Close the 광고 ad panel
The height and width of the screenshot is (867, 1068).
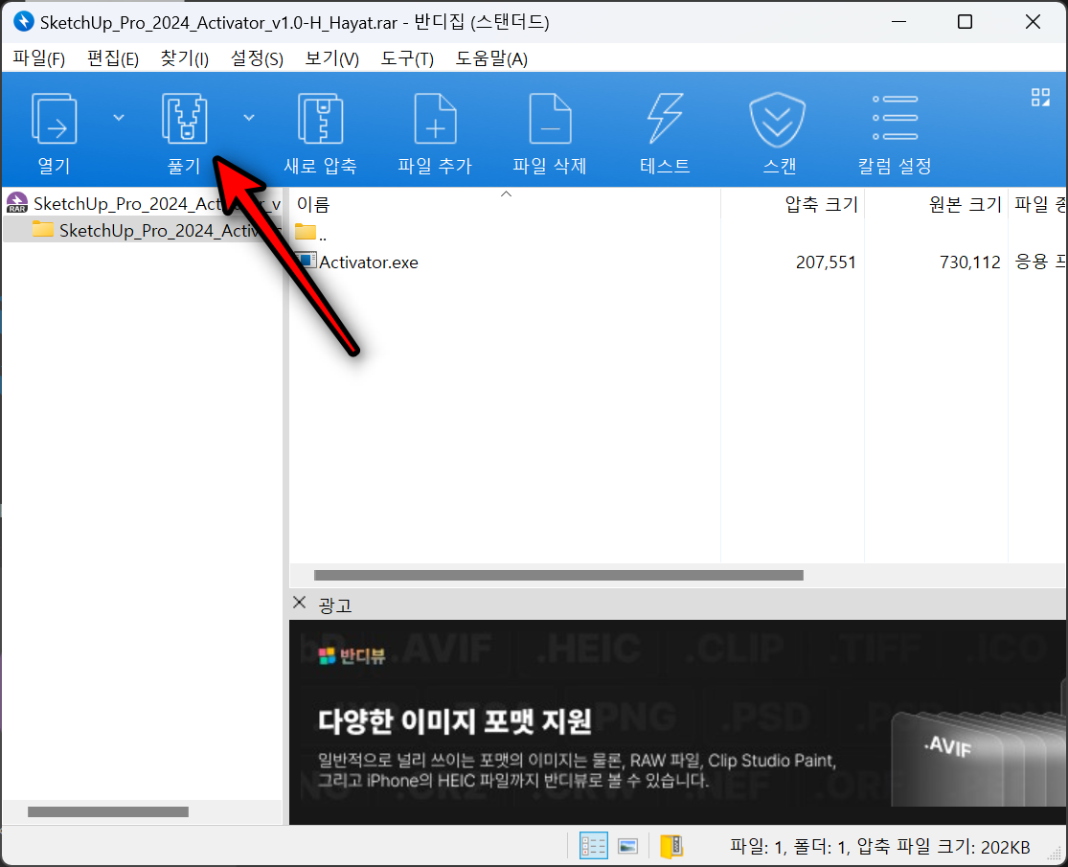point(299,603)
